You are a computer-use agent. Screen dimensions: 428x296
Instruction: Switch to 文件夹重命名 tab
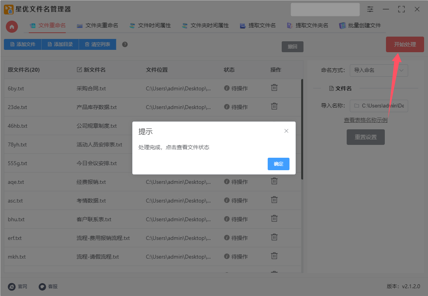97,25
